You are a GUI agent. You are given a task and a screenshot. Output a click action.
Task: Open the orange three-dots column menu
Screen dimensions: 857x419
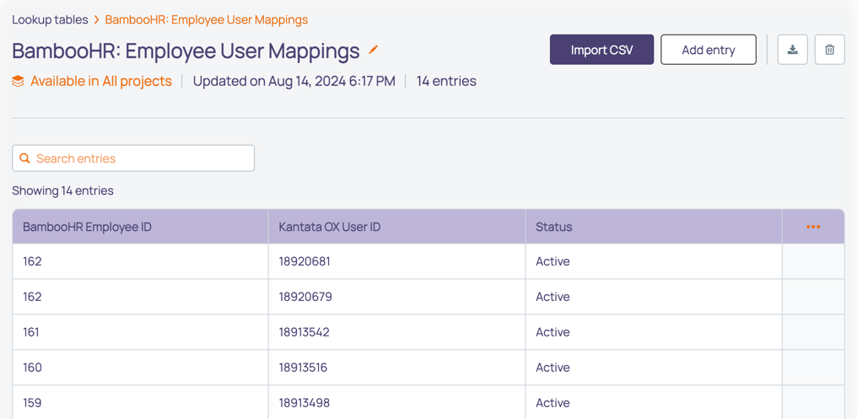(813, 227)
